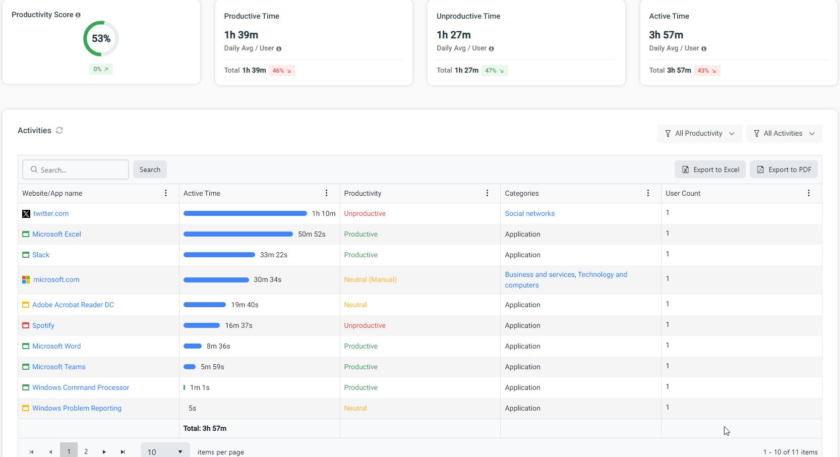Open Active Time column options menu
The height and width of the screenshot is (457, 840).
[x=326, y=193]
